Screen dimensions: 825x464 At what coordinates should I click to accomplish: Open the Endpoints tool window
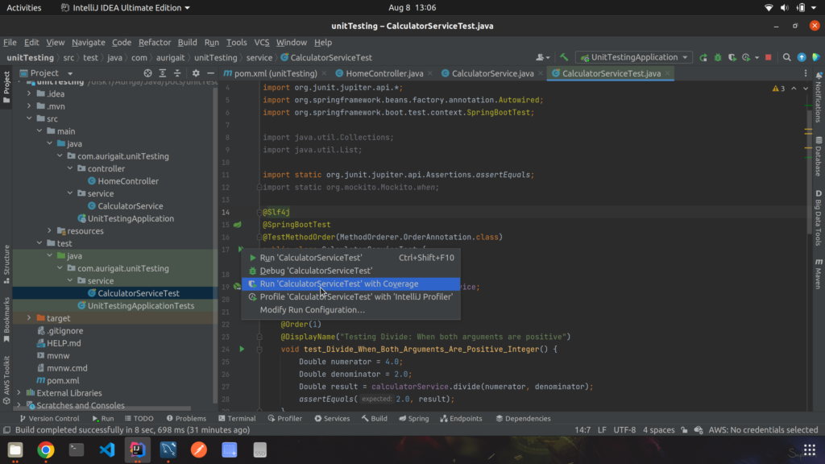461,419
